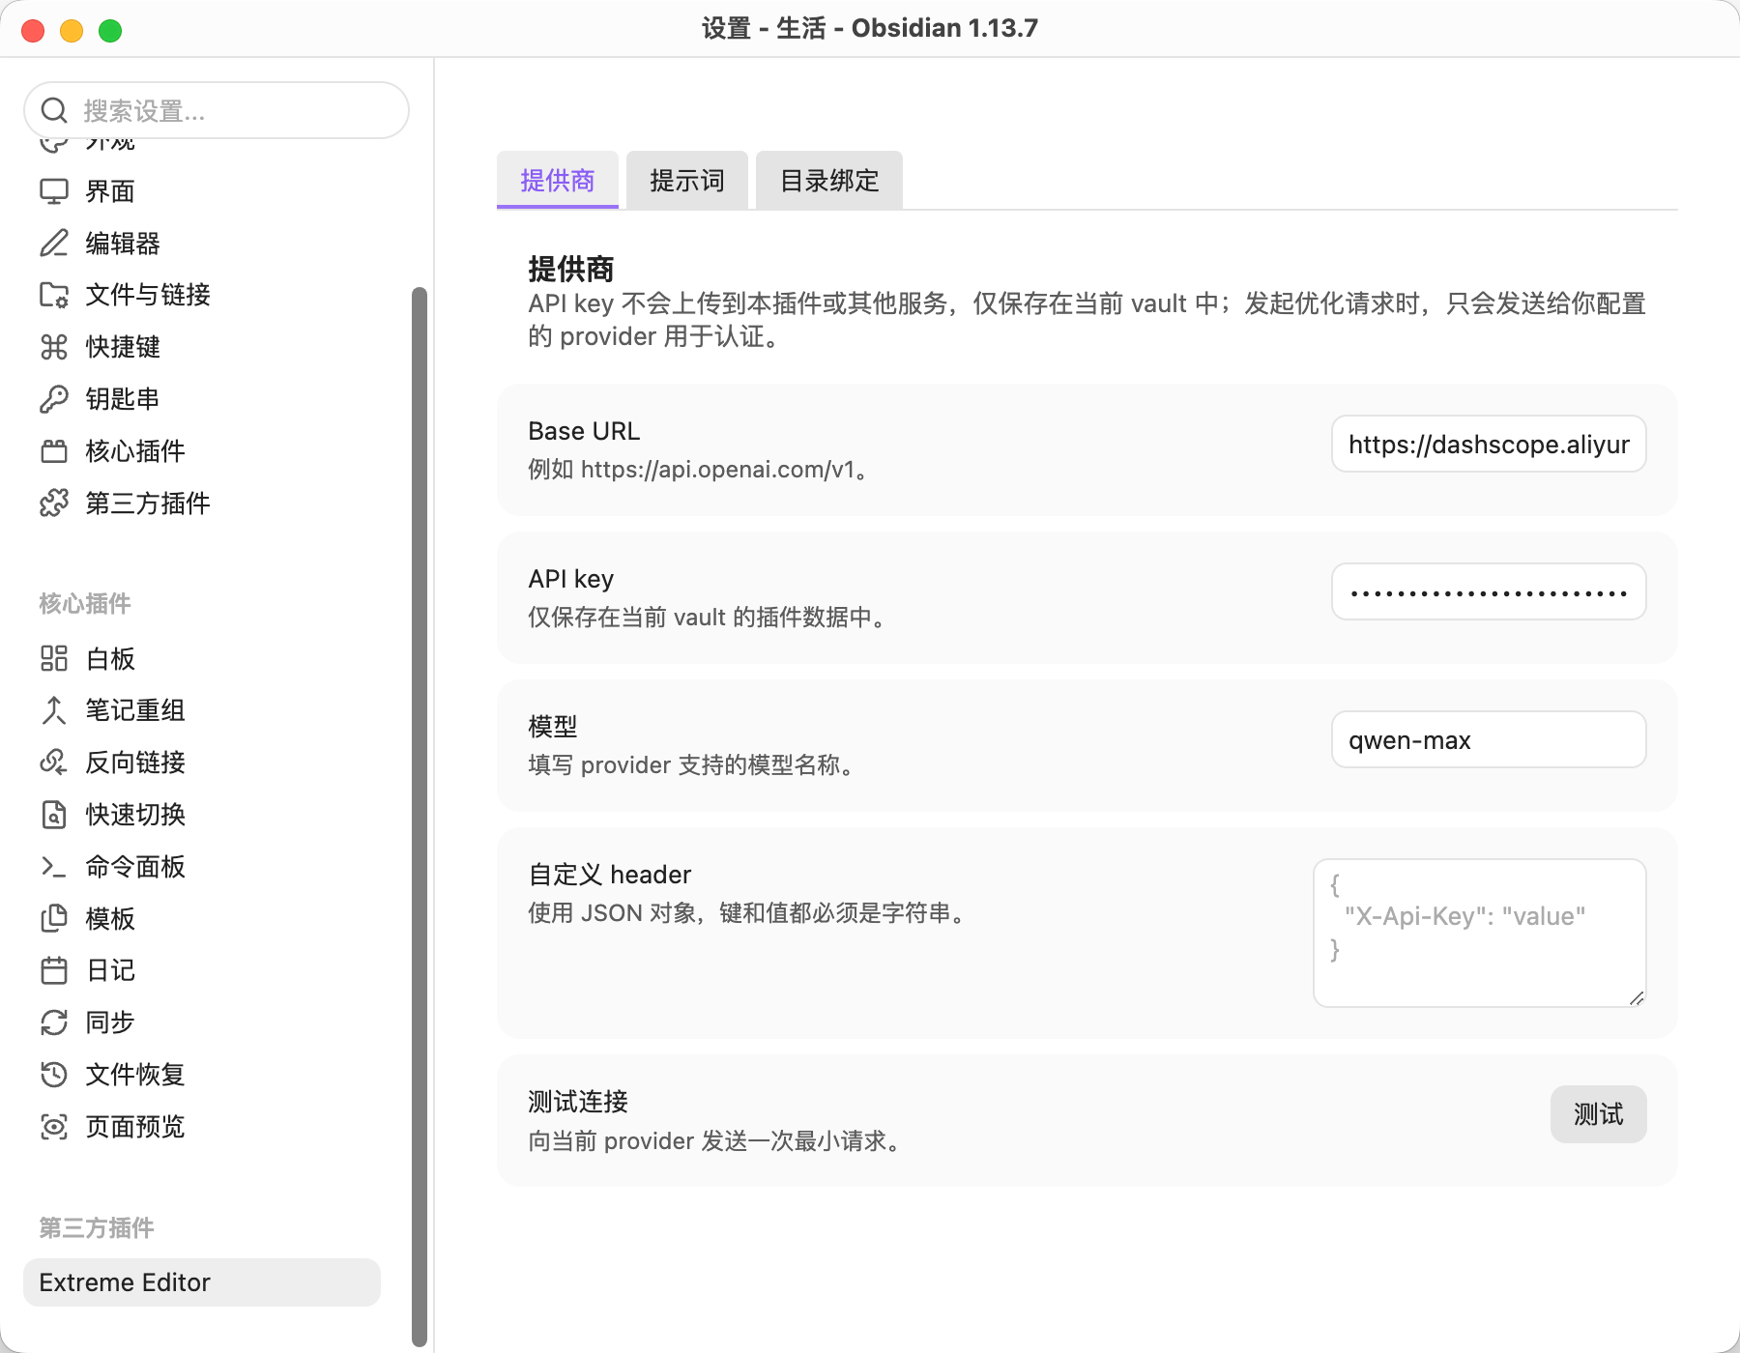The image size is (1740, 1353).
Task: Click the box icon for 核心插件
Action: click(x=54, y=451)
